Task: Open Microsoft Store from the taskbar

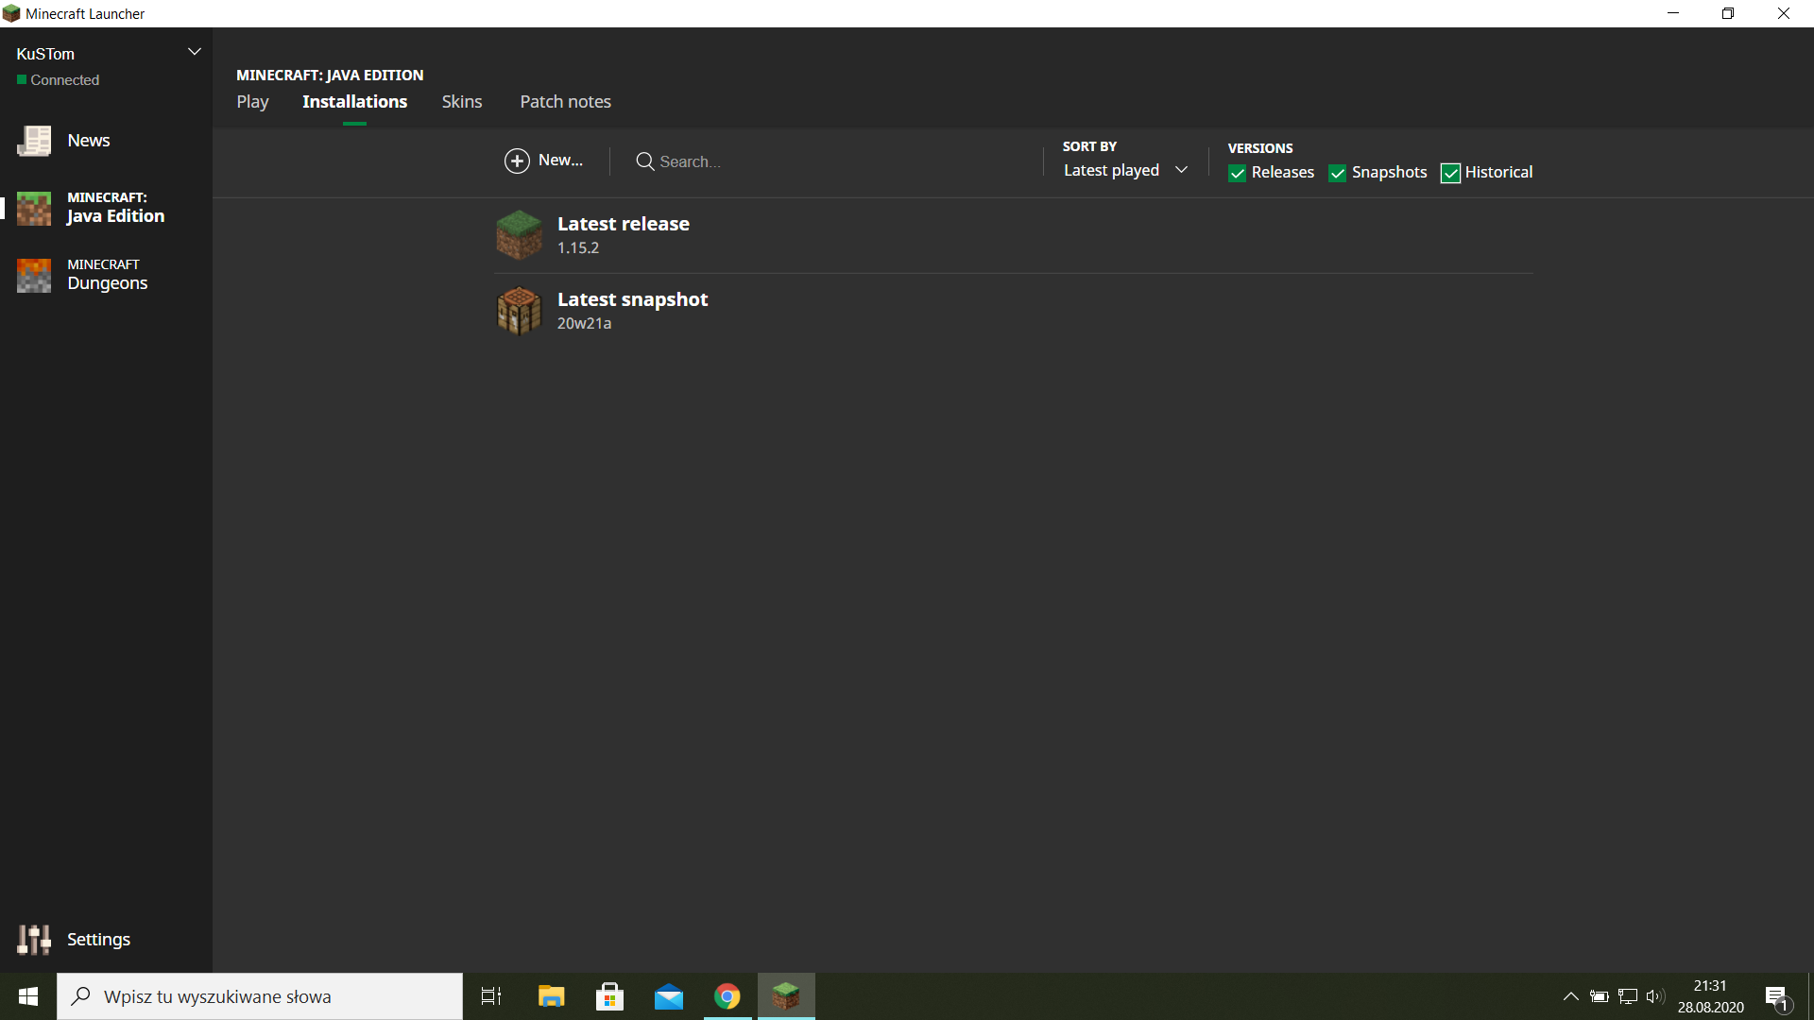Action: click(x=609, y=996)
